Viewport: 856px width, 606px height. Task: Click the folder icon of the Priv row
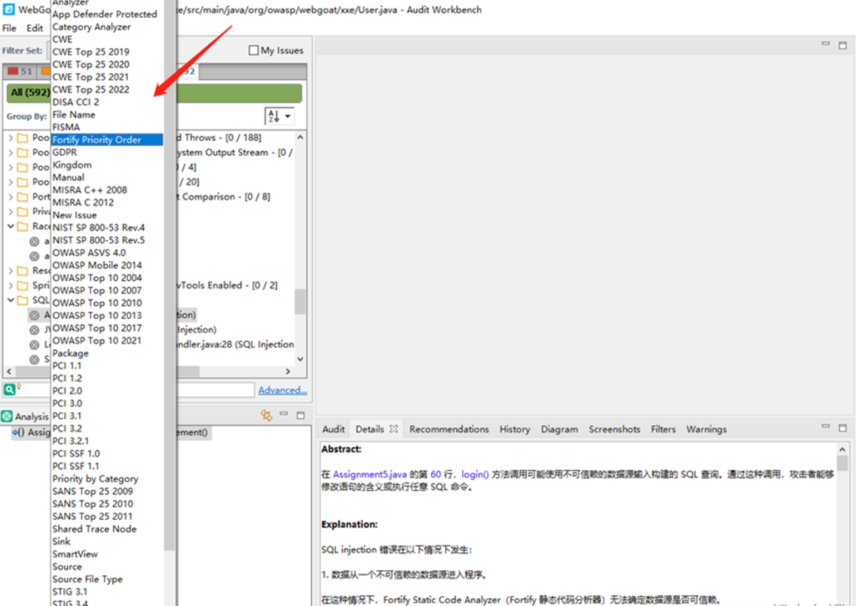pyautogui.click(x=23, y=212)
